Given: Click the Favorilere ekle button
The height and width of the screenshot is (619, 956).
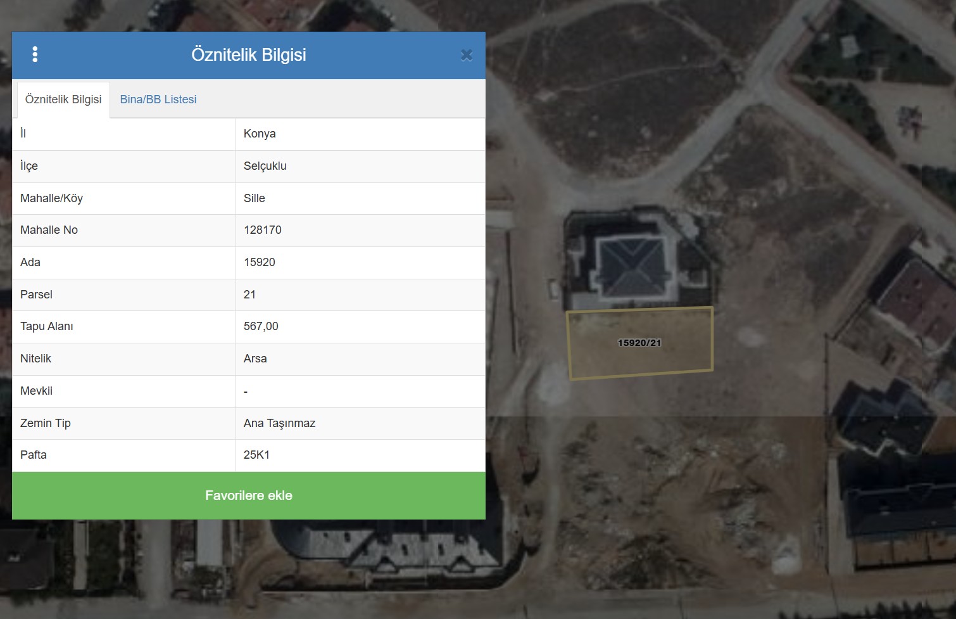Looking at the screenshot, I should click(x=249, y=495).
